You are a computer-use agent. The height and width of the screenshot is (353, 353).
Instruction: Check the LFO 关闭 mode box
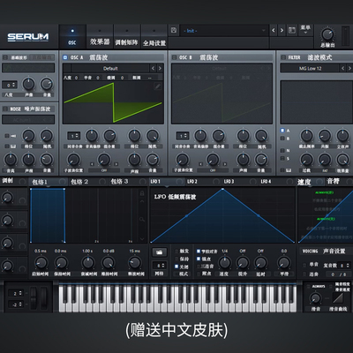(176, 267)
